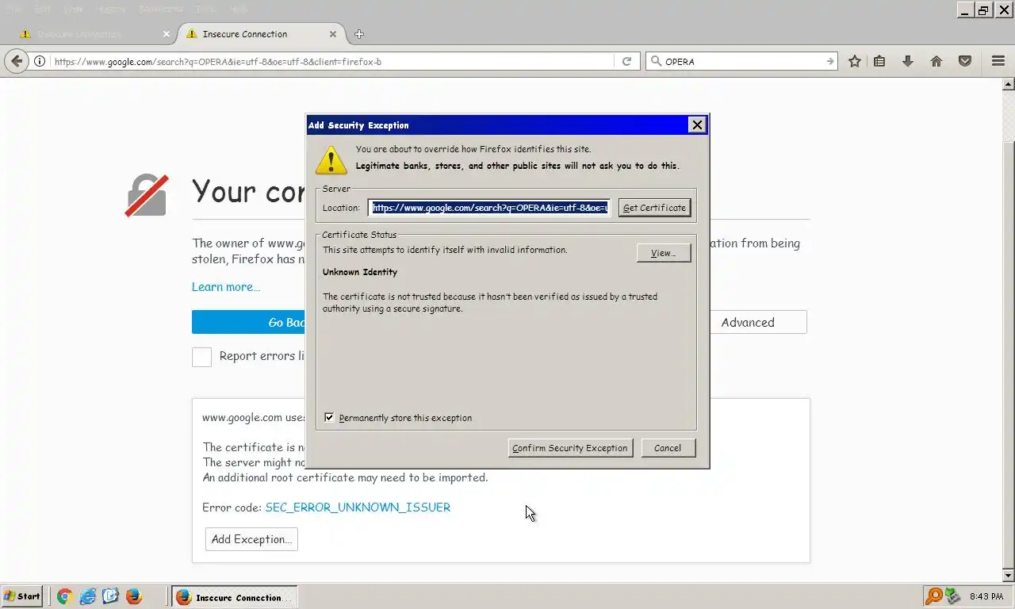This screenshot has height=609, width=1015.
Task: Close the first inactive tab
Action: [x=167, y=34]
